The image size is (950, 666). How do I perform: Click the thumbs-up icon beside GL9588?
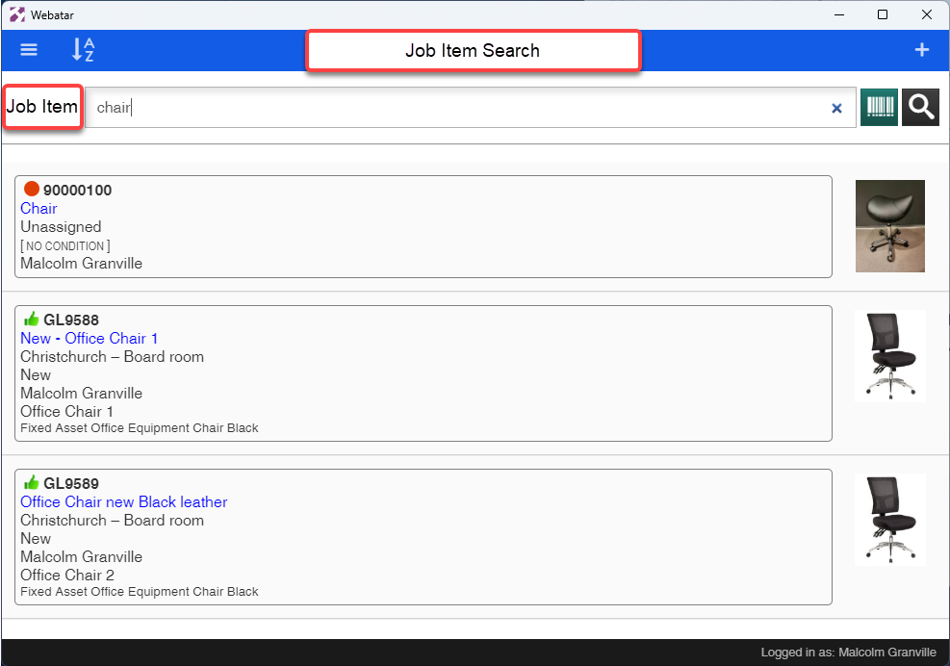[32, 319]
